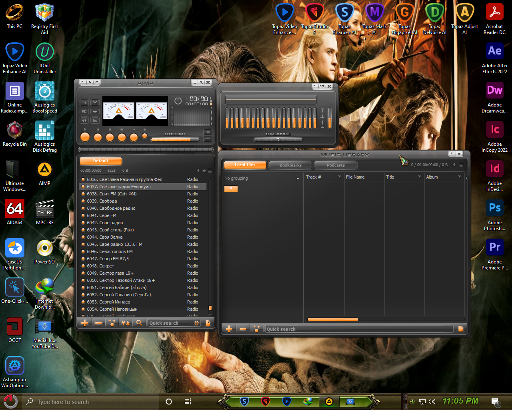Open playlist misc operations paw icon

(x=112, y=323)
